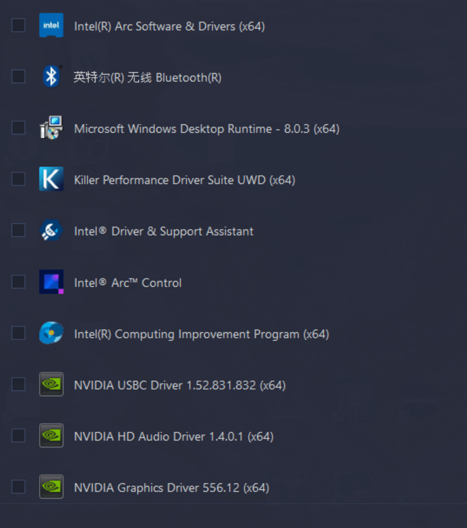
Task: Click the NVIDIA HD Audio Driver icon
Action: [51, 435]
